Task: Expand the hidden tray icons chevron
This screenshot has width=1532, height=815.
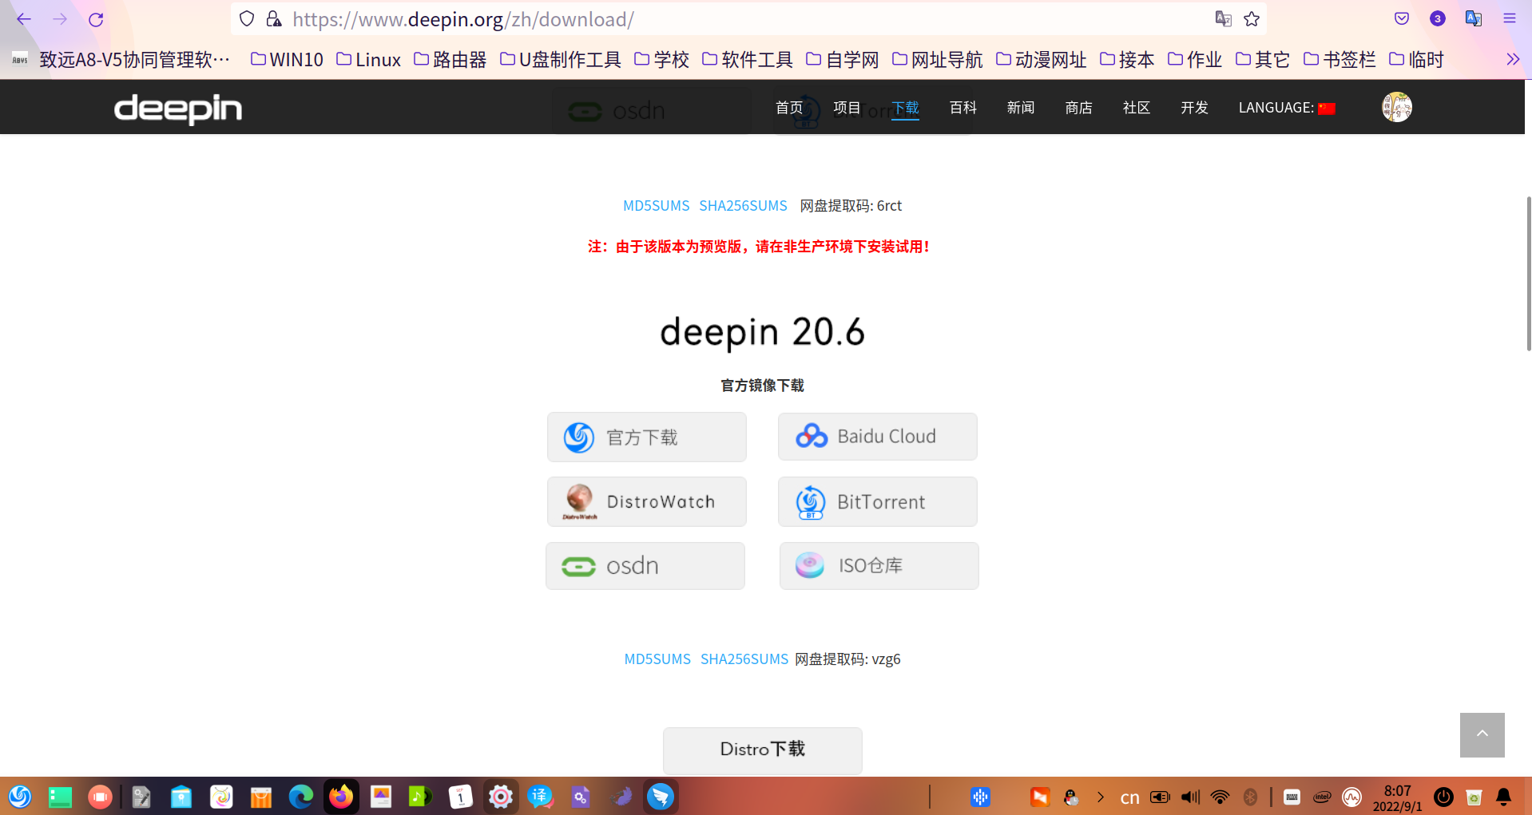Action: point(1100,797)
